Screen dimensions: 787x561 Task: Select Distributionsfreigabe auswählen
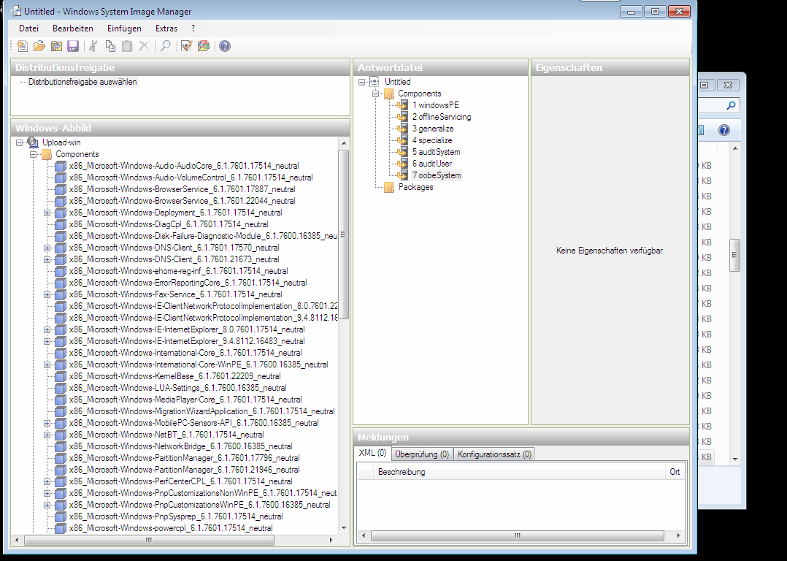tap(82, 82)
